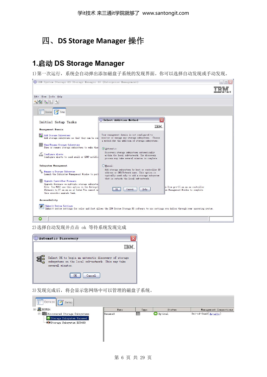Collapse the DS3524 tree node
This screenshot has width=267, height=377.
point(35,309)
